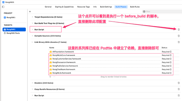The width and height of the screenshot is (182, 101).
Task: Change RongIMLibCore.framework Required status dropdown
Action: 166,55
